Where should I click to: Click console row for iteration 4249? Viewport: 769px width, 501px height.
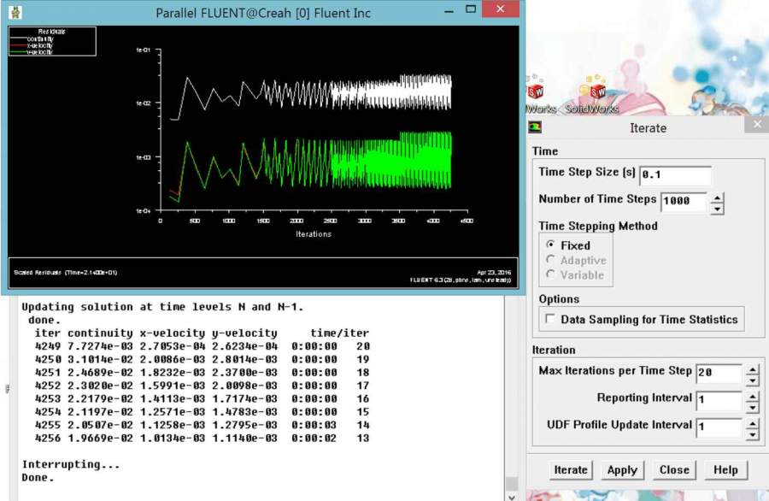tap(202, 346)
